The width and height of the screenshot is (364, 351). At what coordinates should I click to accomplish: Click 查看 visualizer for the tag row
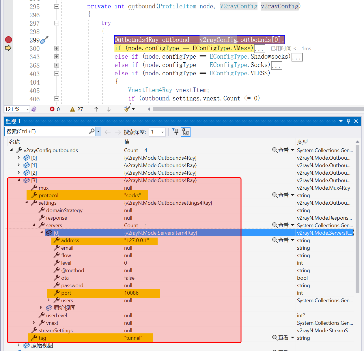(x=281, y=338)
